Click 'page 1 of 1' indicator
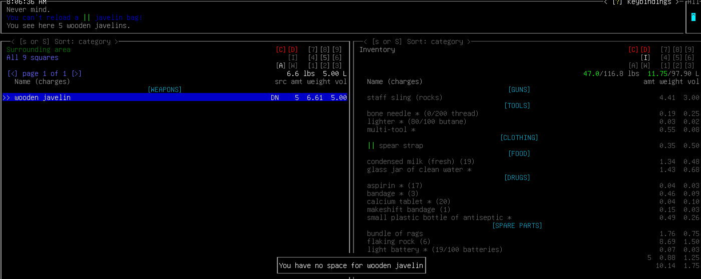This screenshot has height=279, width=701. pyautogui.click(x=45, y=73)
